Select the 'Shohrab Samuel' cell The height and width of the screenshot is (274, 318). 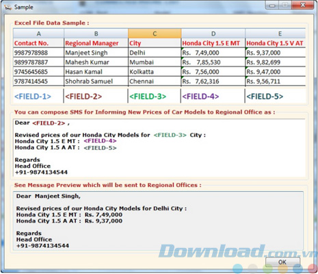pos(96,82)
